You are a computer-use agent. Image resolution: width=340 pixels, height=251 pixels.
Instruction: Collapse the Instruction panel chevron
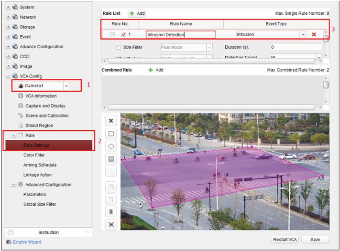pos(87,232)
